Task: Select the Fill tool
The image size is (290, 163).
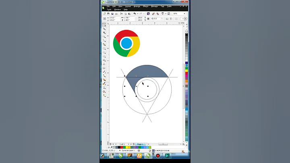Action: [104, 92]
